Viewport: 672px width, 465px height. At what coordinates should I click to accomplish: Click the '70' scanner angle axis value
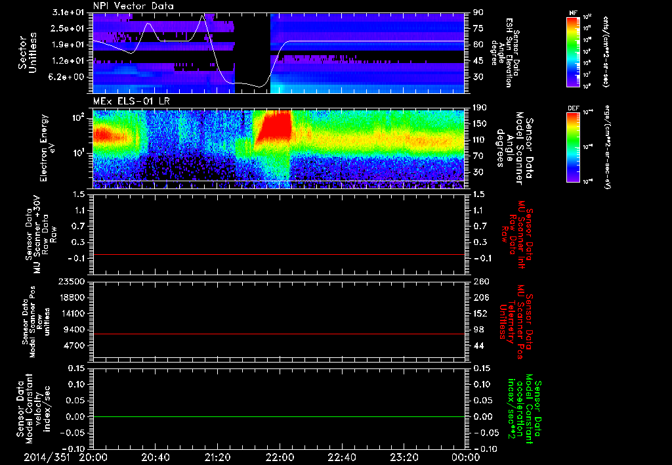click(x=478, y=156)
